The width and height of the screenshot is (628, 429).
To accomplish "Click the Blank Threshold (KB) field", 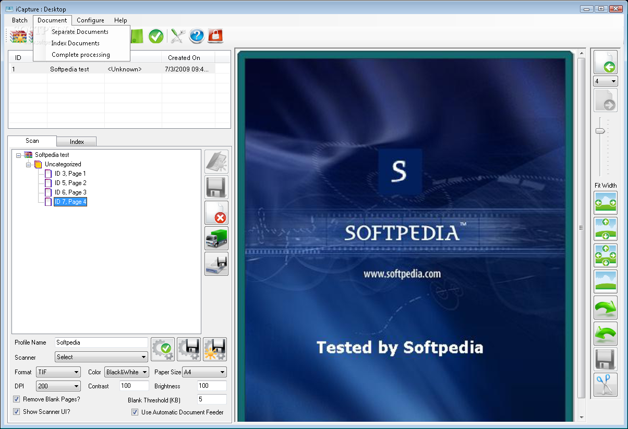I will 212,400.
